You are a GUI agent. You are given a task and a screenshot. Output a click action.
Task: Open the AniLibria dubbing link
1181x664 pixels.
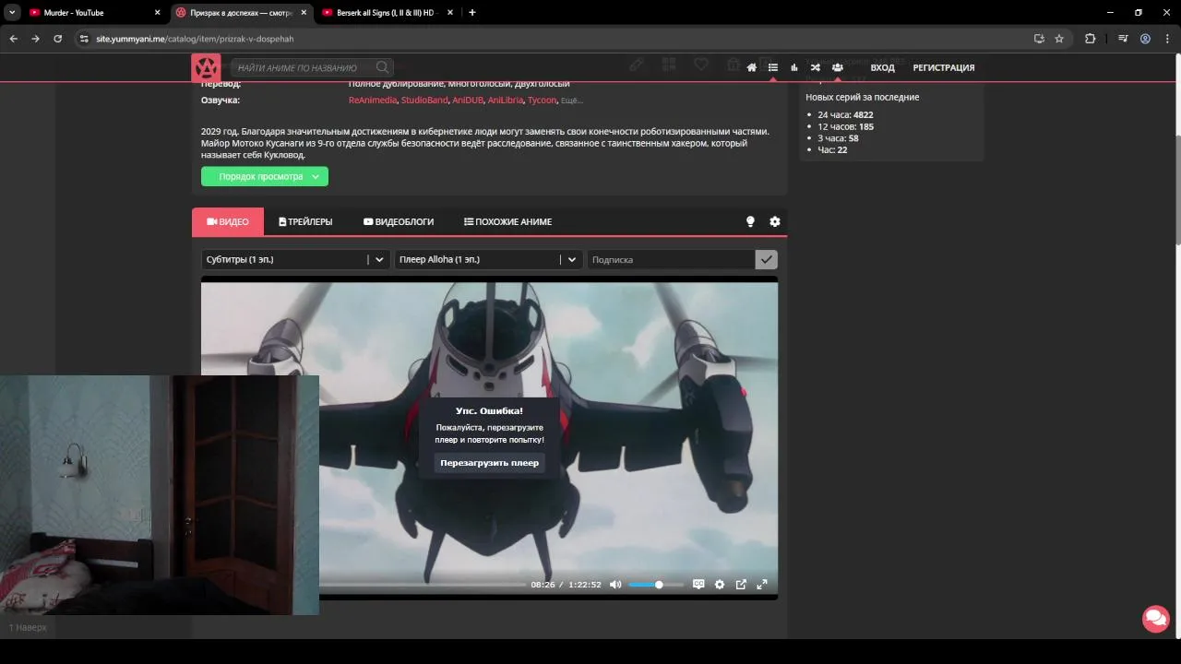click(506, 100)
